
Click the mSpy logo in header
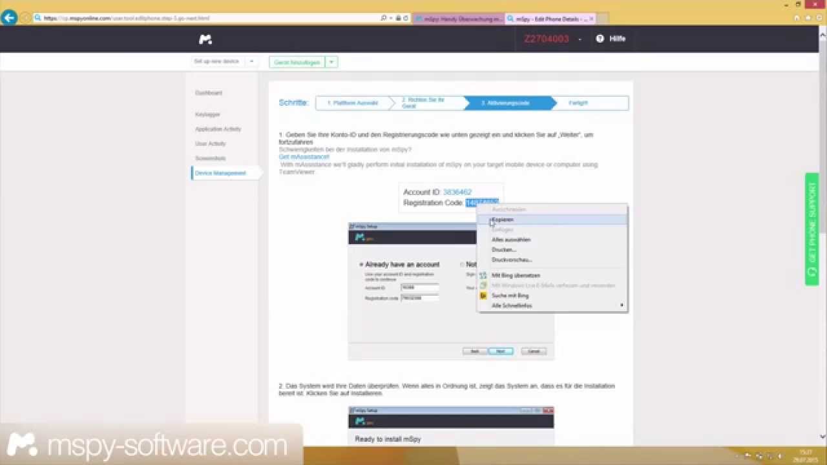tap(205, 39)
